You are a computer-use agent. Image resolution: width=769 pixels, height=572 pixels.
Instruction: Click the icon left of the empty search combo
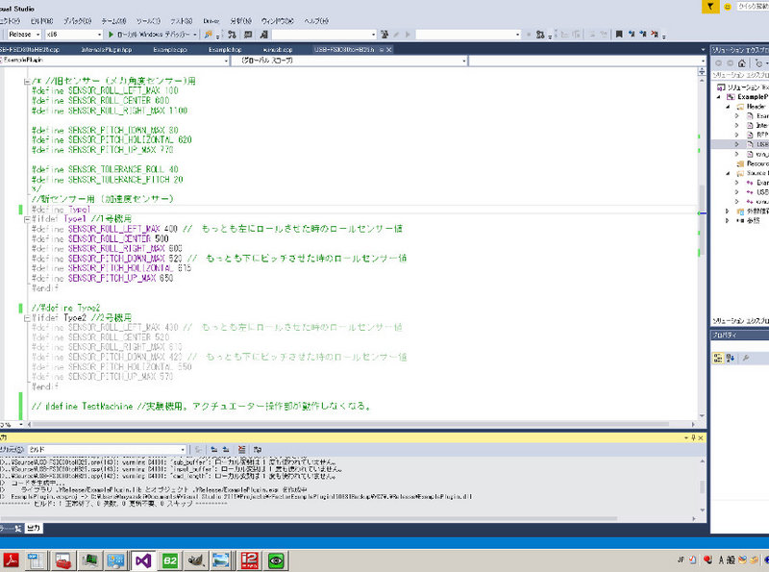click(263, 35)
